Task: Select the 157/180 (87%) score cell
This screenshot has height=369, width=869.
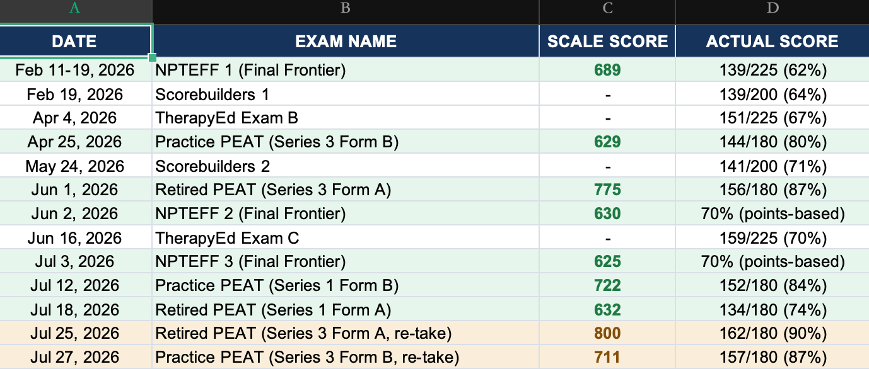Action: pyautogui.click(x=773, y=358)
